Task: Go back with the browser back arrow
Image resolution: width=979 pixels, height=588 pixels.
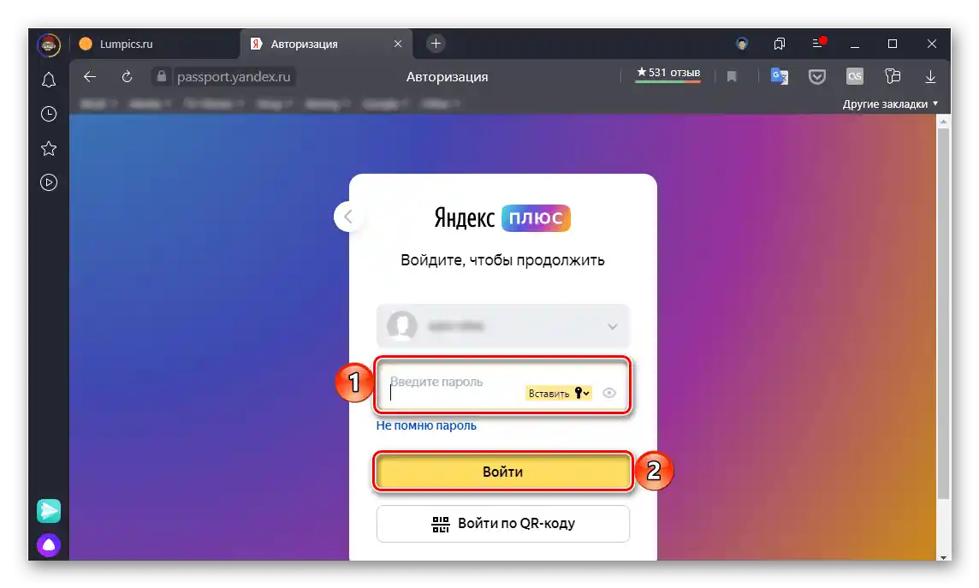Action: click(x=90, y=77)
